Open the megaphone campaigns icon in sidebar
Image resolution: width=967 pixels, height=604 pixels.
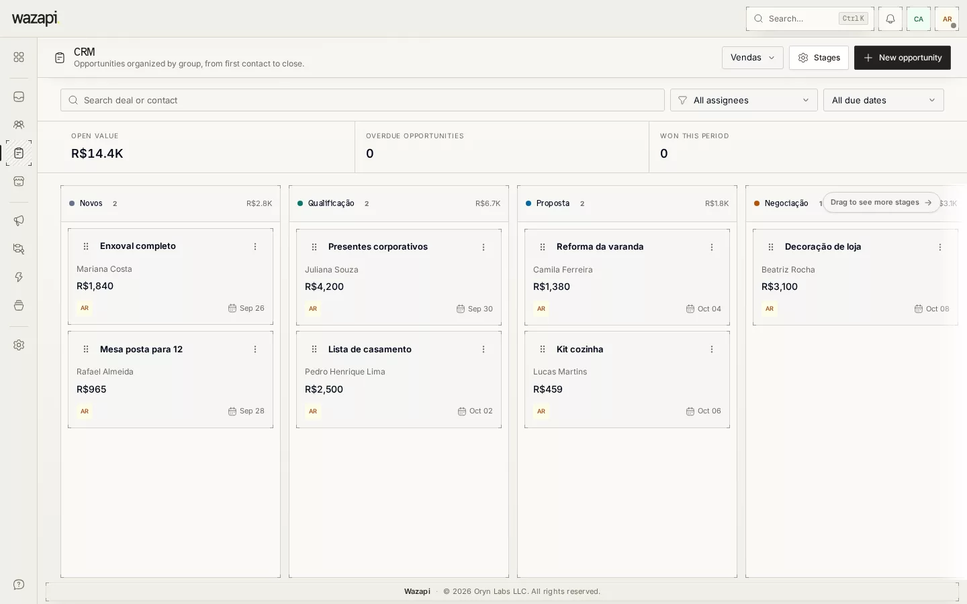point(19,221)
